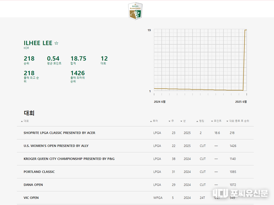The height and width of the screenshot is (205, 274).
Task: Open VIC OPEN tournament row
Action: click(135, 198)
